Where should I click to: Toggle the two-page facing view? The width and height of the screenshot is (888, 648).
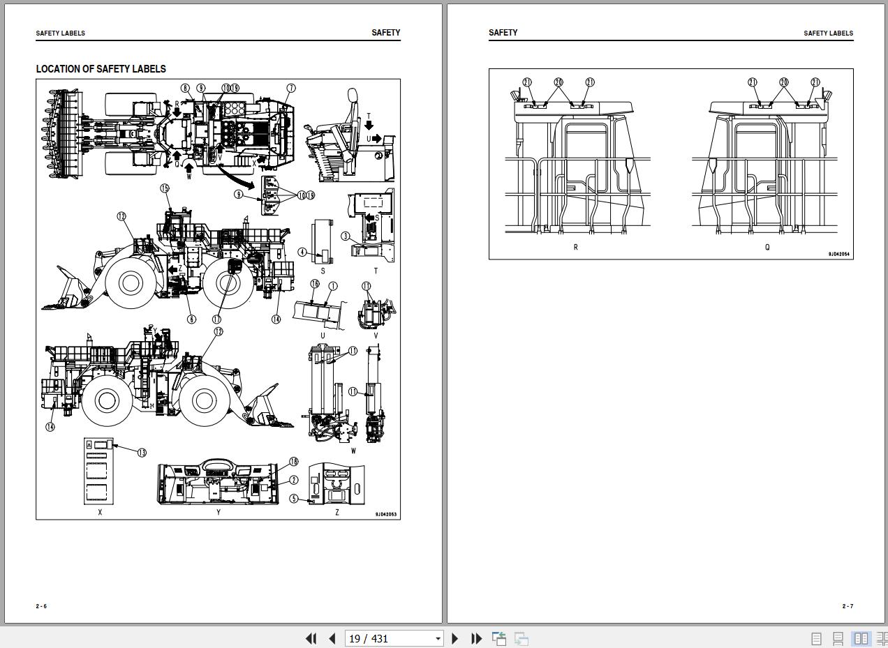[x=861, y=638]
